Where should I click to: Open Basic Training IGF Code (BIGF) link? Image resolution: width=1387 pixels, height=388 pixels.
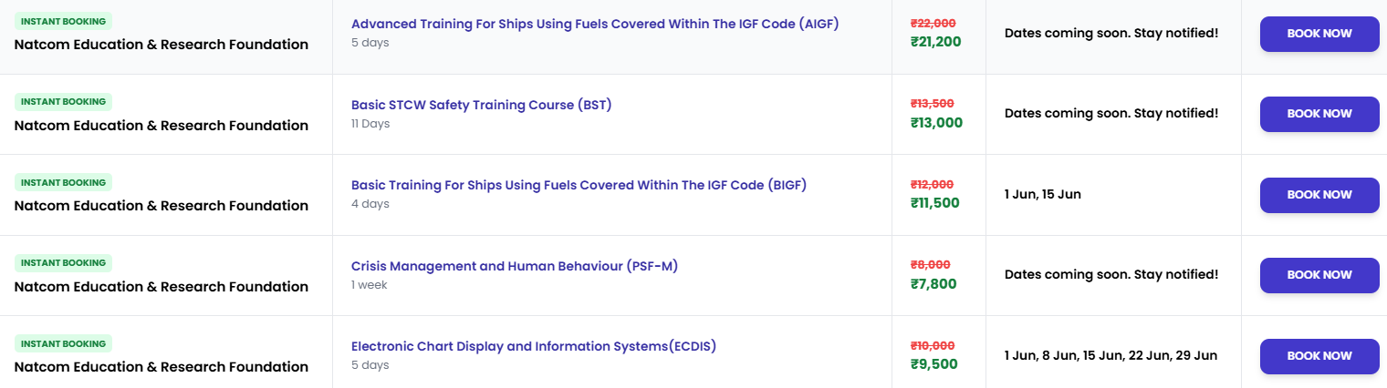[579, 185]
